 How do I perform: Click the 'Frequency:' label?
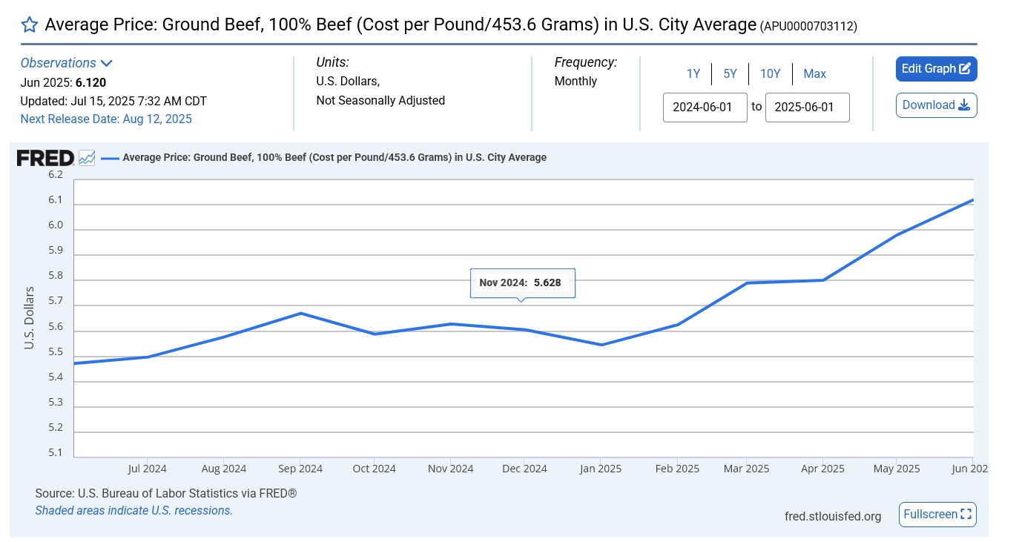[586, 63]
